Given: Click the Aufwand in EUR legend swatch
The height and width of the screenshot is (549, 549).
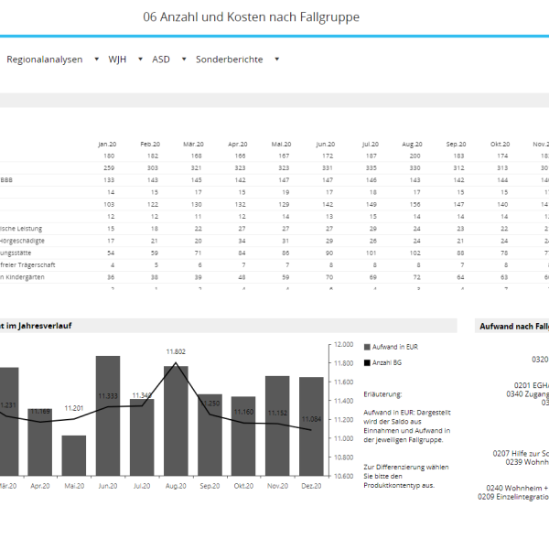Looking at the screenshot, I should coord(367,347).
